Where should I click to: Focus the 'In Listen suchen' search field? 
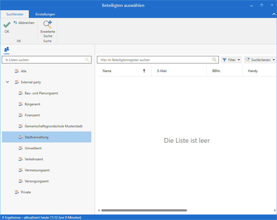tap(47, 60)
